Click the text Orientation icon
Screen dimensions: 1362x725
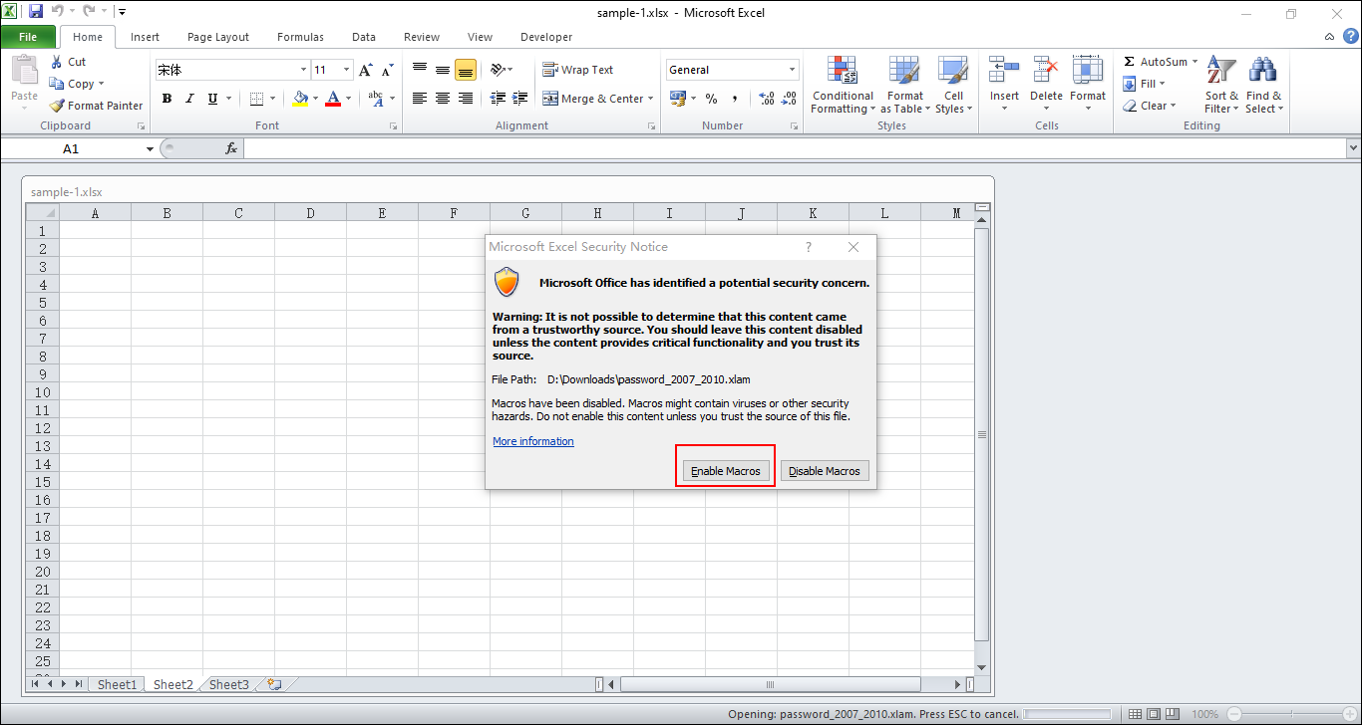(x=498, y=70)
